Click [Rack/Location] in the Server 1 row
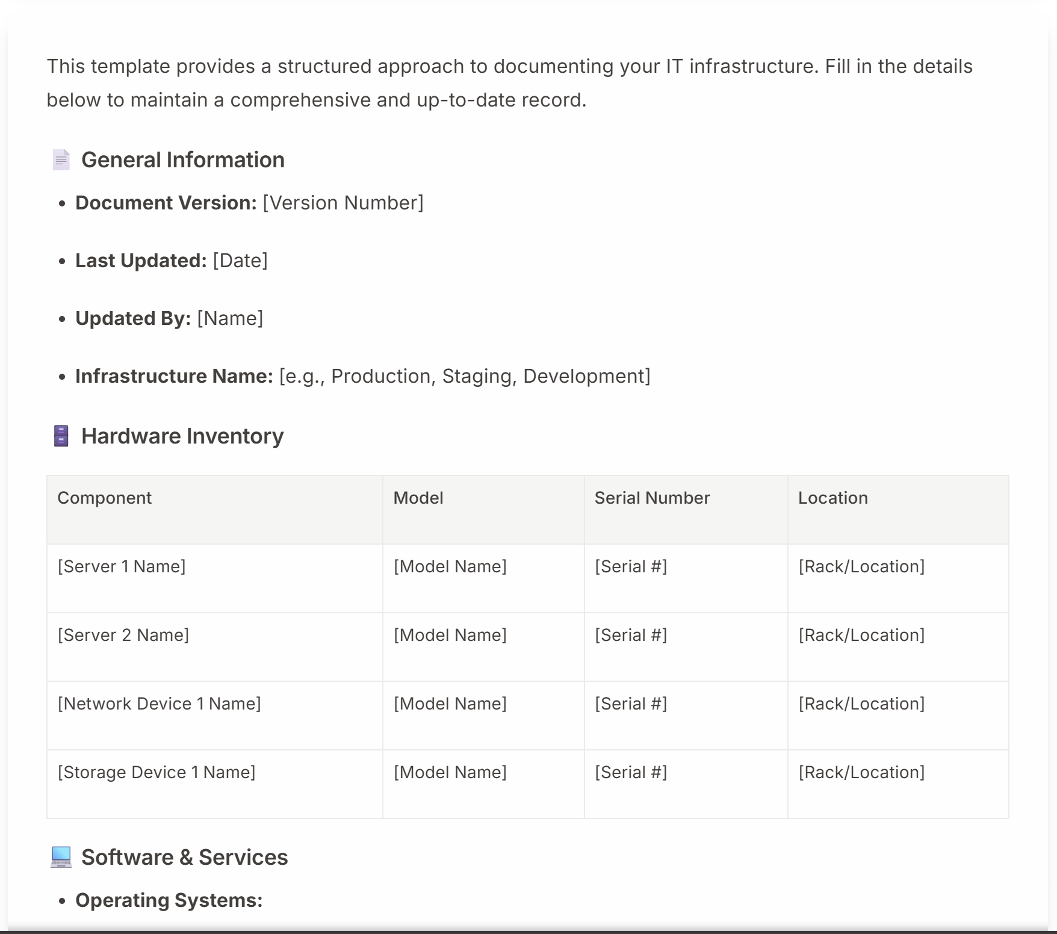1057x934 pixels. pyautogui.click(x=861, y=567)
